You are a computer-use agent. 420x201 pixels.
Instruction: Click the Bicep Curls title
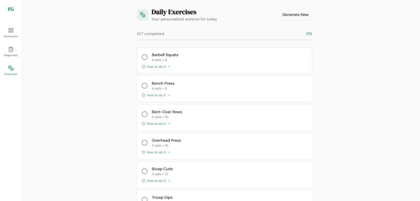[163, 169]
